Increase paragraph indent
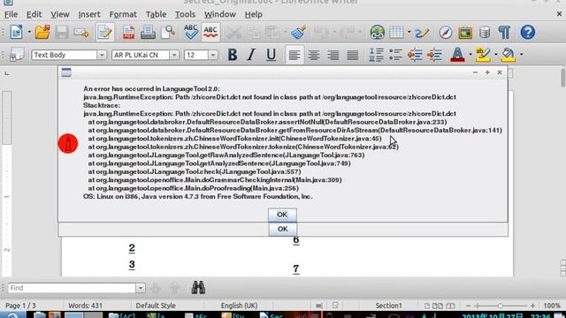Image resolution: width=566 pixels, height=318 pixels. (x=434, y=55)
